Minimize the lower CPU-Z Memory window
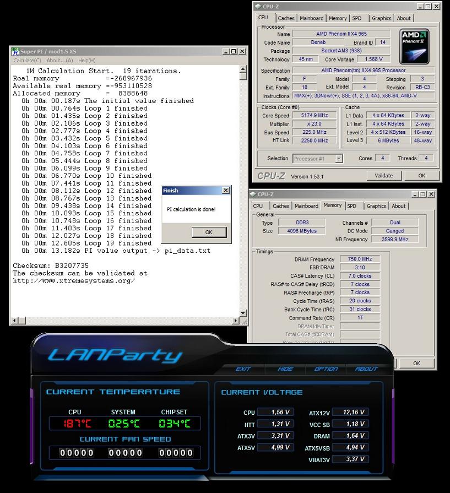 (x=415, y=194)
